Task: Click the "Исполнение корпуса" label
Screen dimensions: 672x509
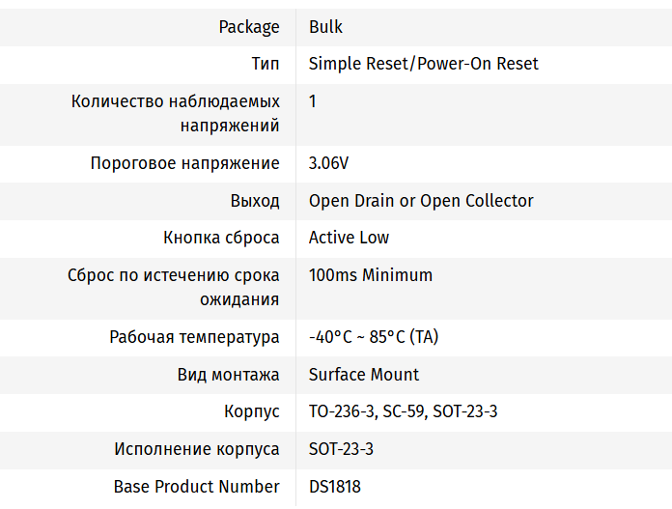Action: pyautogui.click(x=197, y=449)
